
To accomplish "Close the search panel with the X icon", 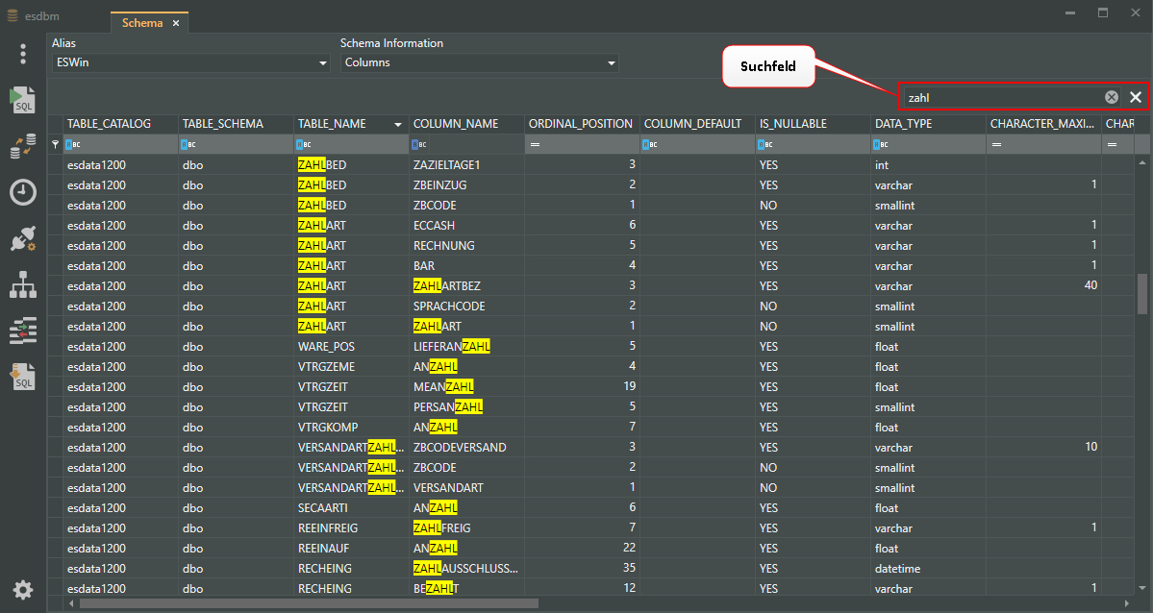I will click(1136, 97).
